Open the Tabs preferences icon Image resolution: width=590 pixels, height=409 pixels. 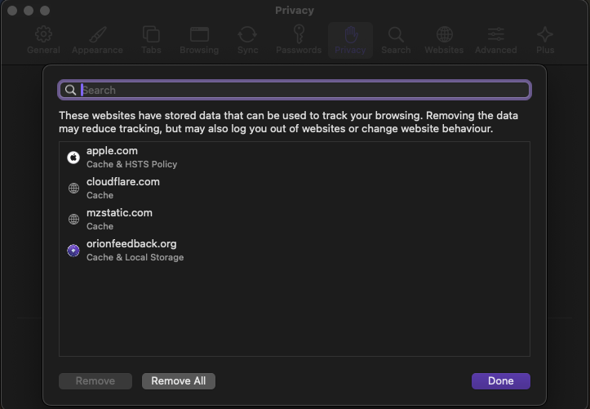pyautogui.click(x=151, y=35)
